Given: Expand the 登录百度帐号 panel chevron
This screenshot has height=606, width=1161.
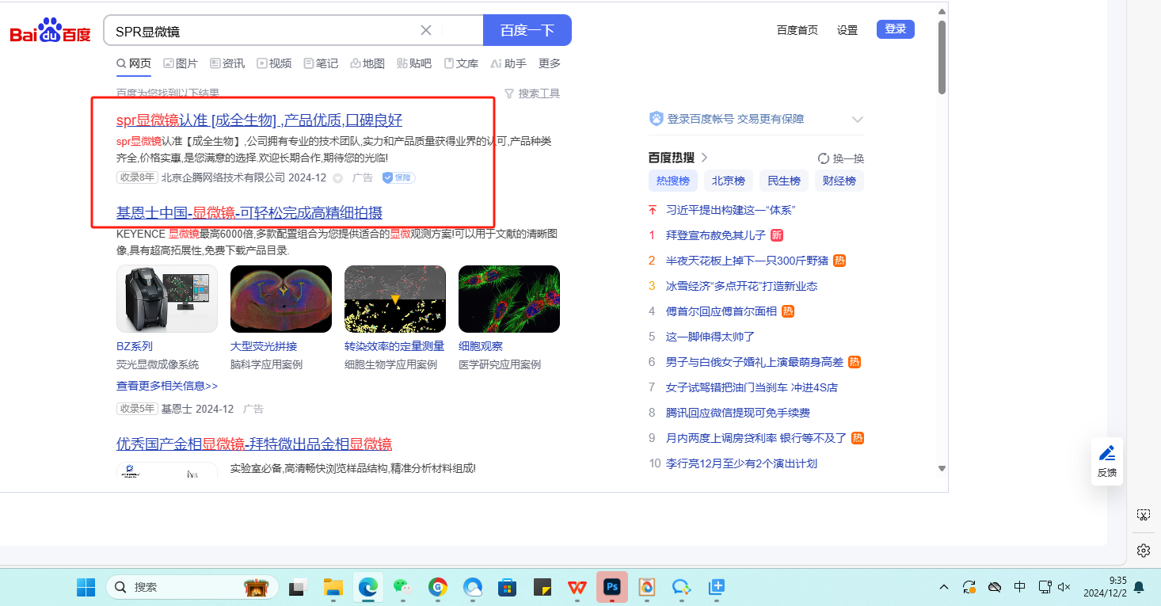Looking at the screenshot, I should [x=857, y=120].
